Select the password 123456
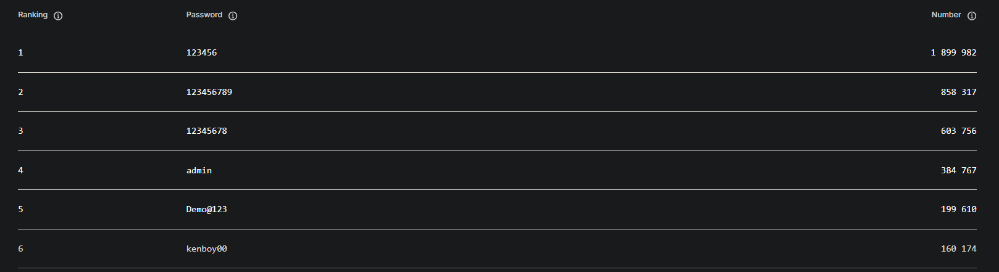 point(201,52)
